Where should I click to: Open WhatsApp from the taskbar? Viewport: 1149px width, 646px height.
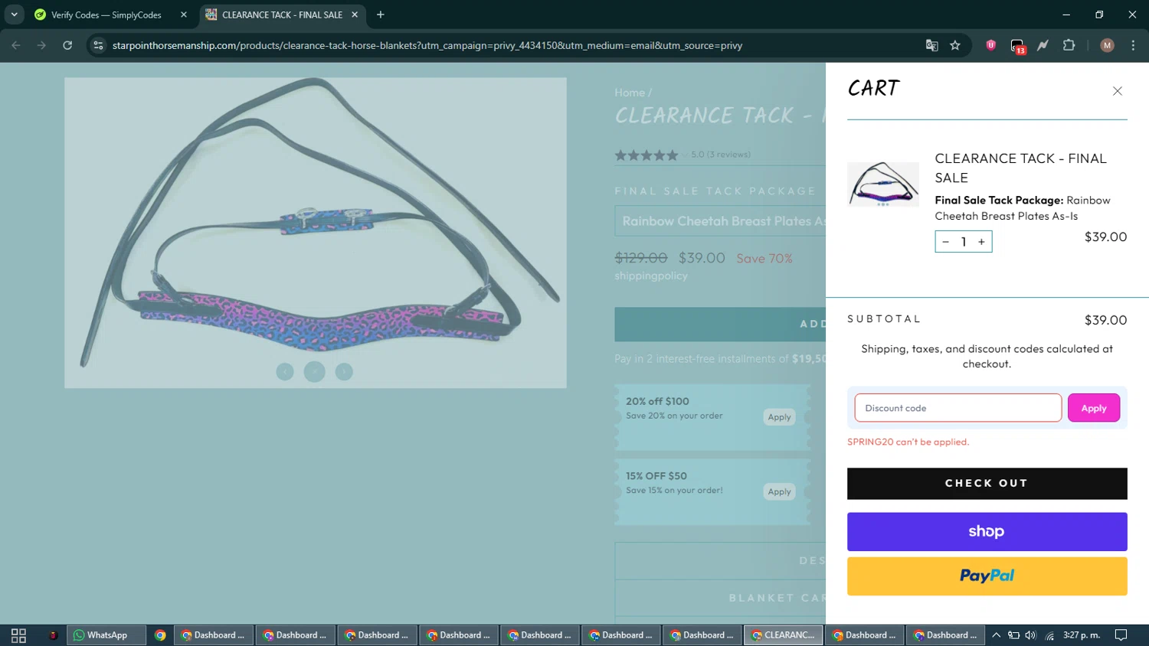click(x=106, y=635)
